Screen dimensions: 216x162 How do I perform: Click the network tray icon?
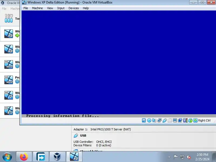pyautogui.click(x=182, y=157)
